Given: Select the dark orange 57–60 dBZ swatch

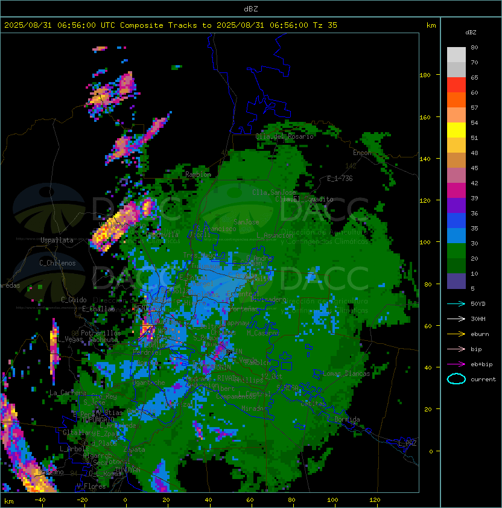Looking at the screenshot, I should coord(456,100).
